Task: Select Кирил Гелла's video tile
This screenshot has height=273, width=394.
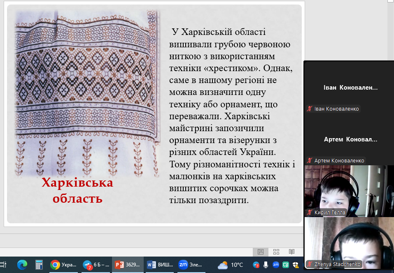Action: coord(349,191)
